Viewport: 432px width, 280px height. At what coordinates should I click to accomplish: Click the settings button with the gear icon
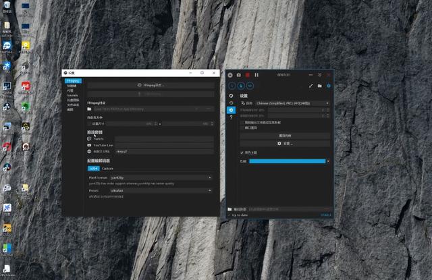(x=285, y=144)
